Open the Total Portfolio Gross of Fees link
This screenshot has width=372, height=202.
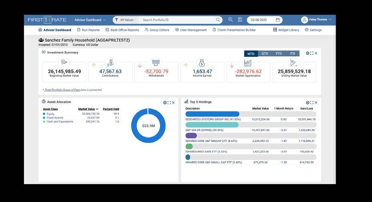[62, 90]
